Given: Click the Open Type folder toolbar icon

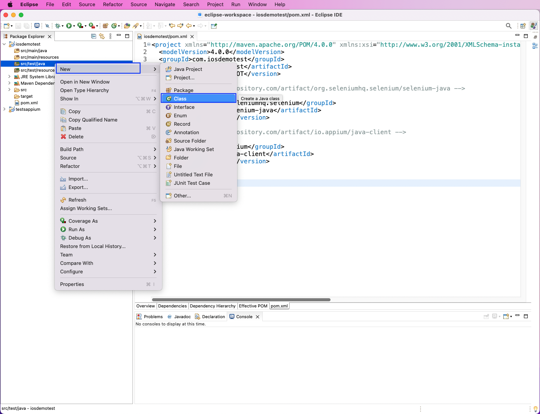Looking at the screenshot, I should (127, 26).
